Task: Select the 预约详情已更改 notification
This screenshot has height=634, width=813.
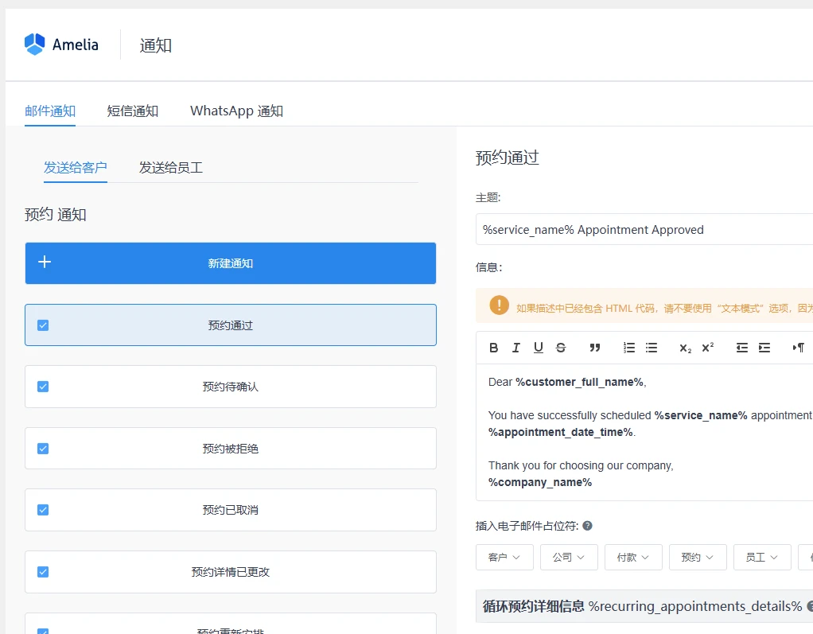Action: 230,571
